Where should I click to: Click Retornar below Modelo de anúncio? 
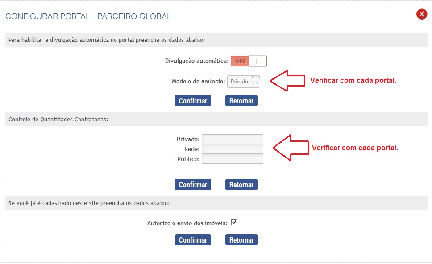point(241,101)
